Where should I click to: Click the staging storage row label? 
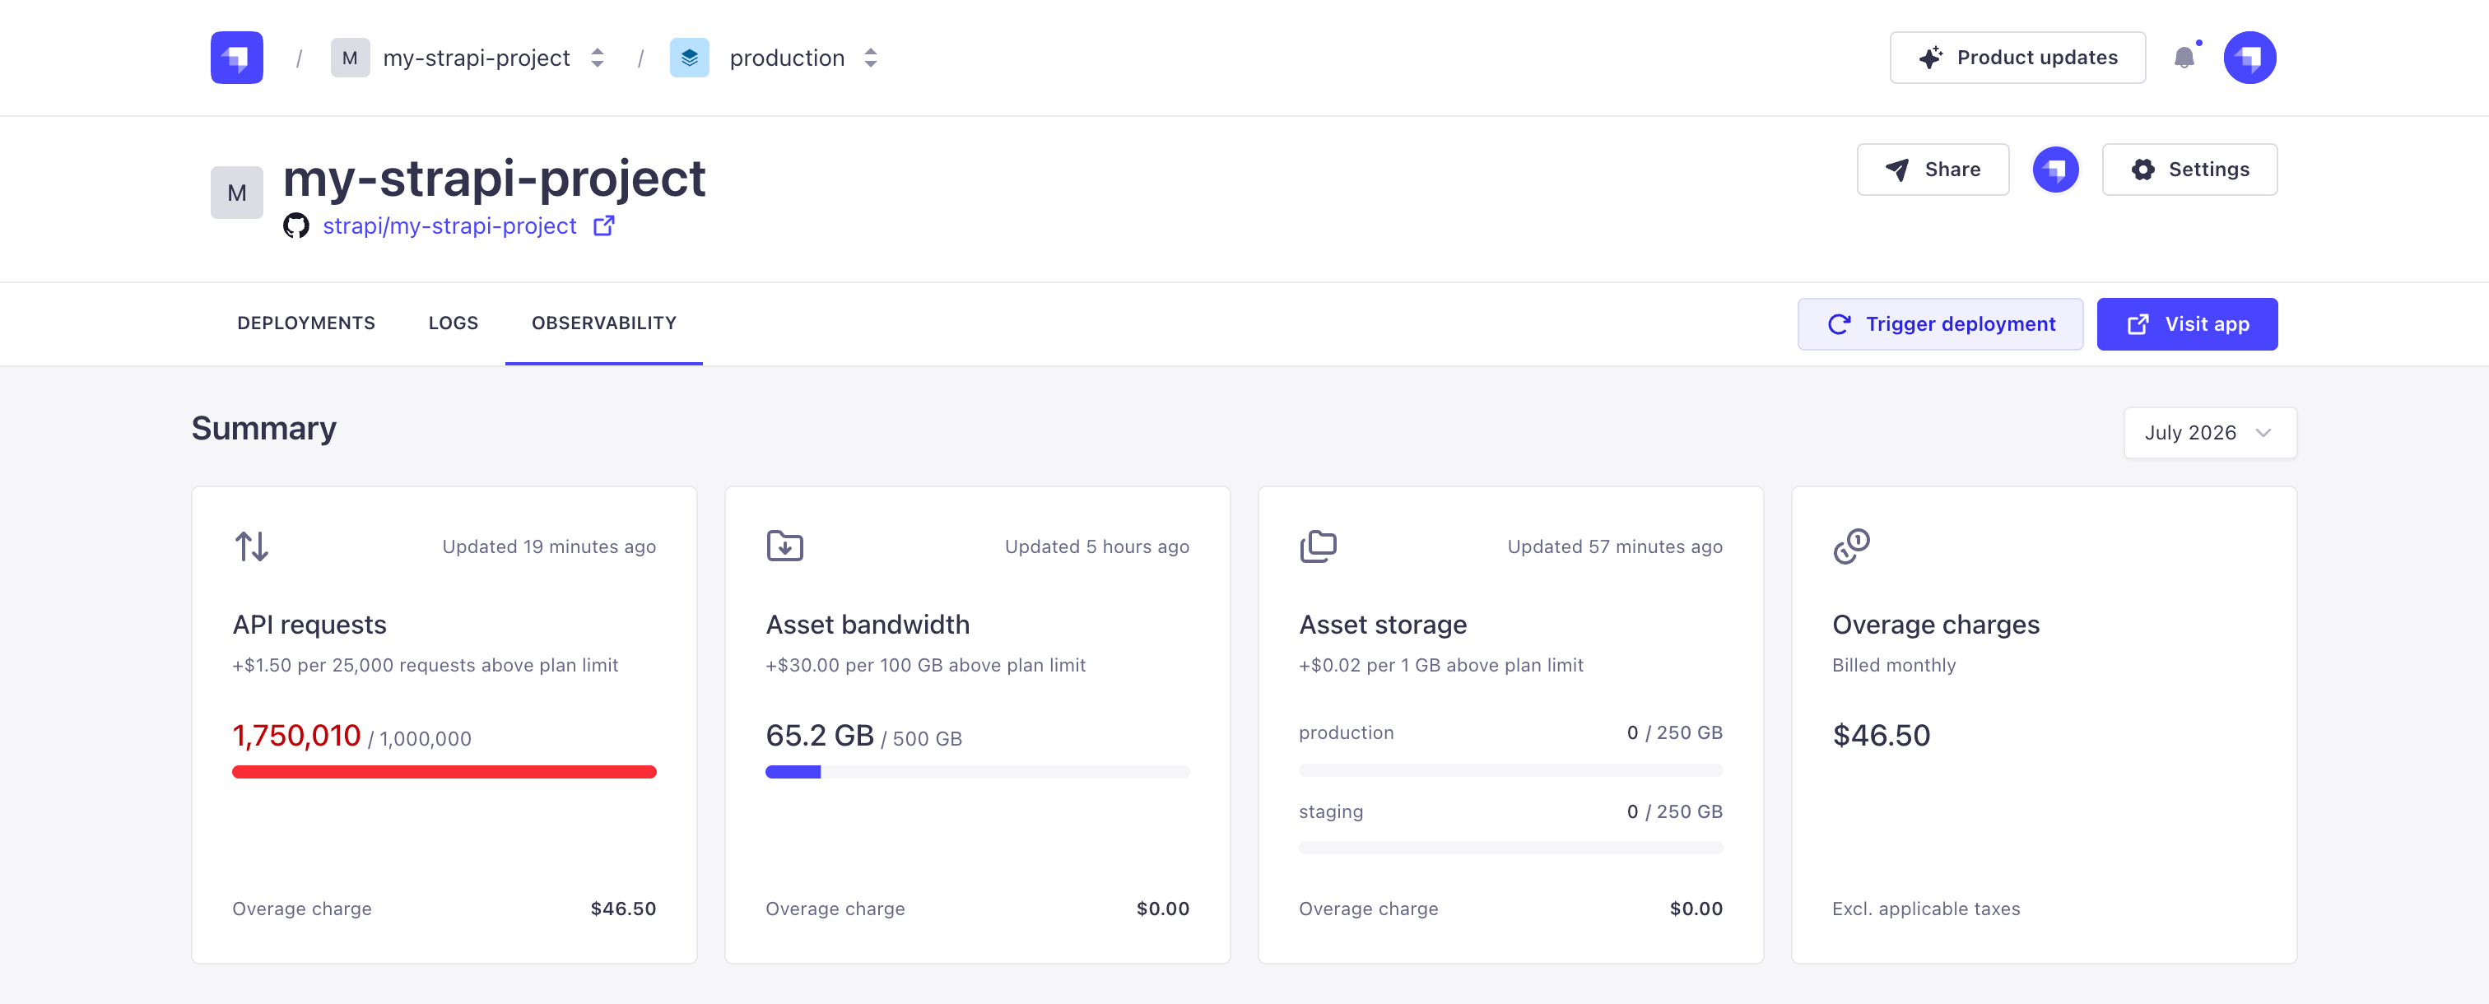pos(1330,813)
